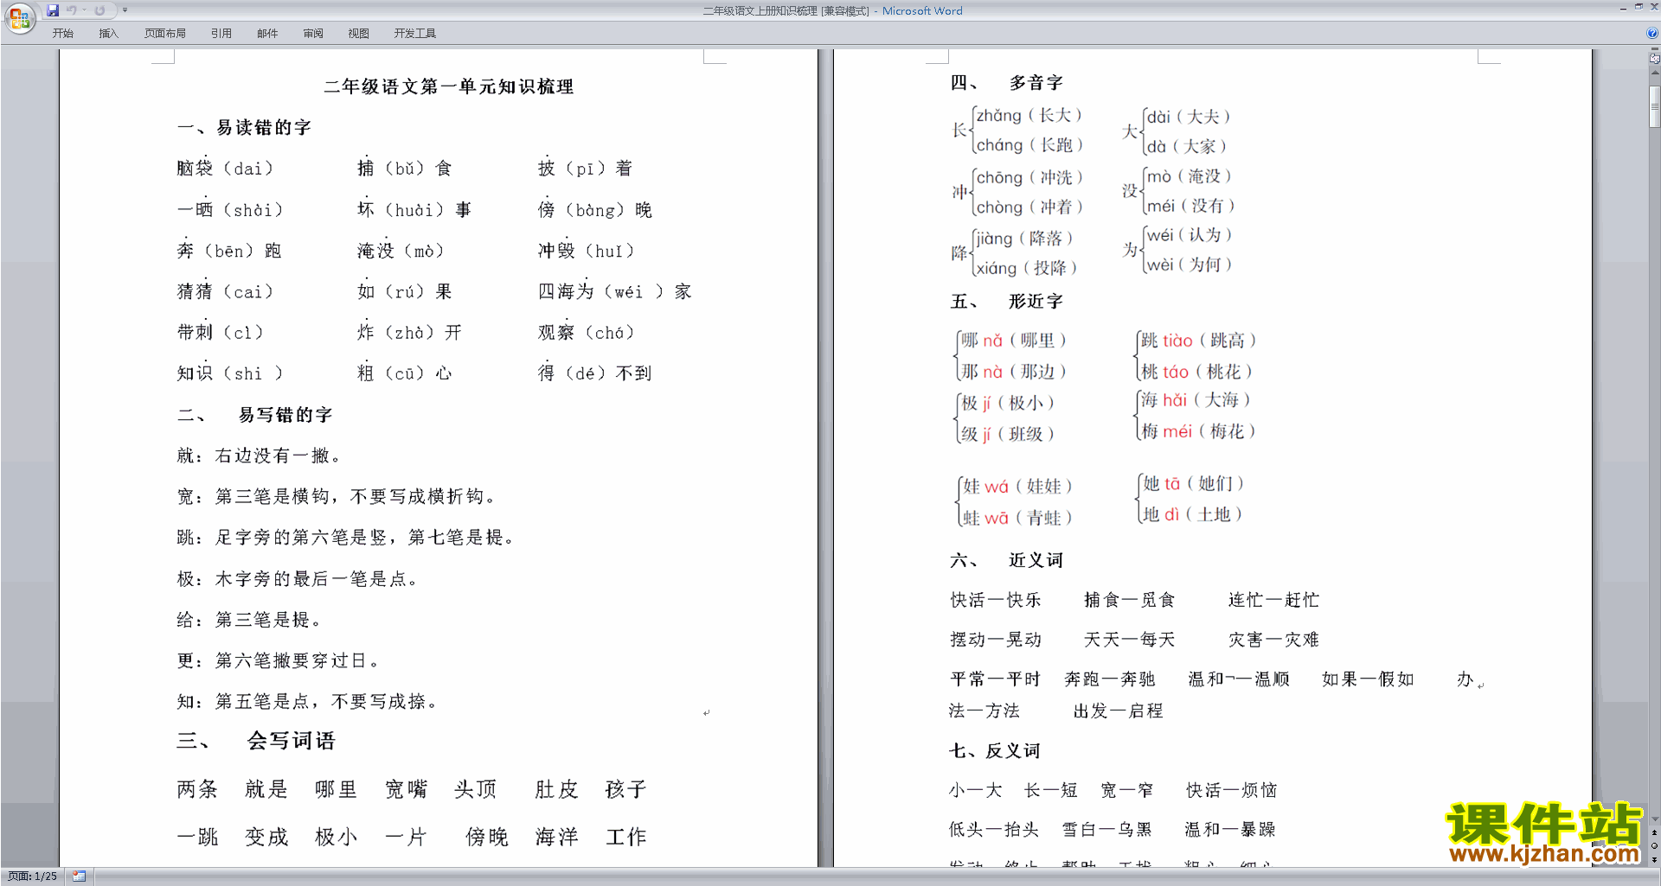Click the Undo arrow icon

tap(73, 10)
